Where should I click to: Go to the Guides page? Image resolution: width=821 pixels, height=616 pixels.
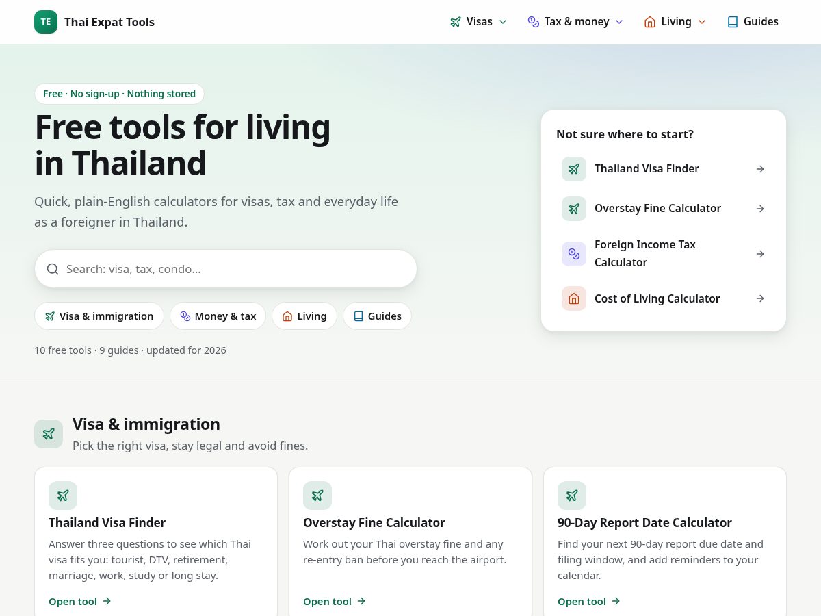coord(753,22)
